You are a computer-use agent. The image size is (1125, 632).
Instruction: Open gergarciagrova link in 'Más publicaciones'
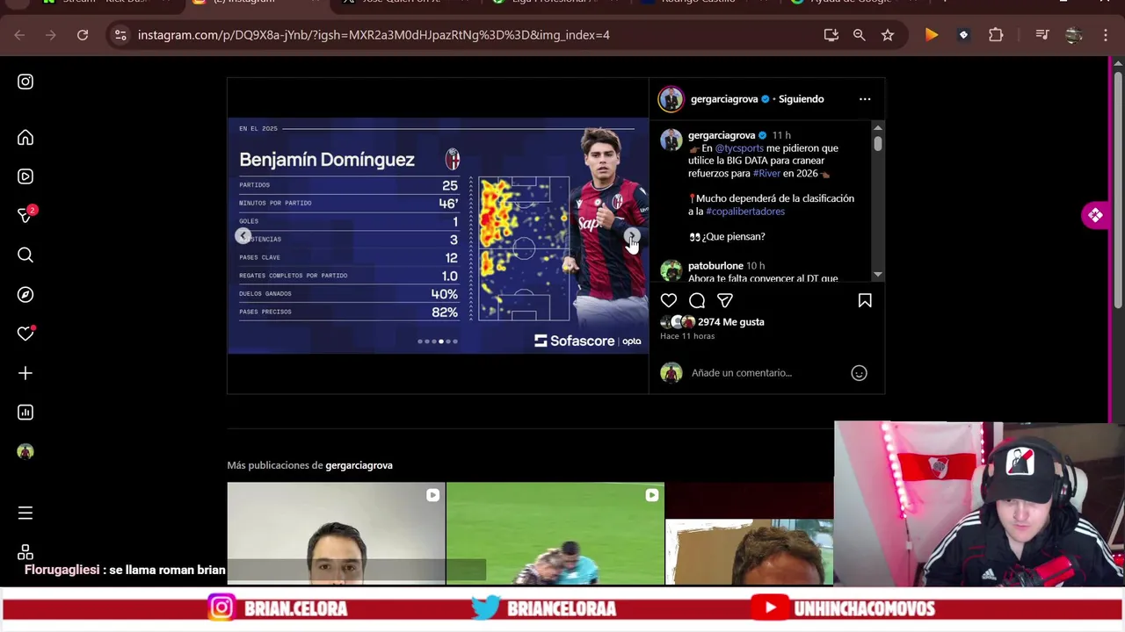pyautogui.click(x=359, y=465)
